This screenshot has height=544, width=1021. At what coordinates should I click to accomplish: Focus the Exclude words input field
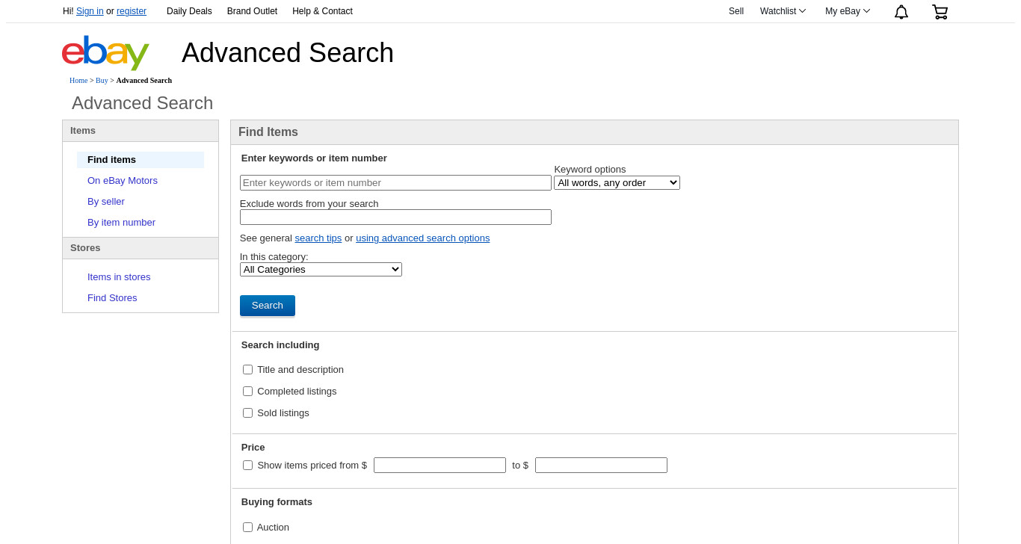coord(395,217)
